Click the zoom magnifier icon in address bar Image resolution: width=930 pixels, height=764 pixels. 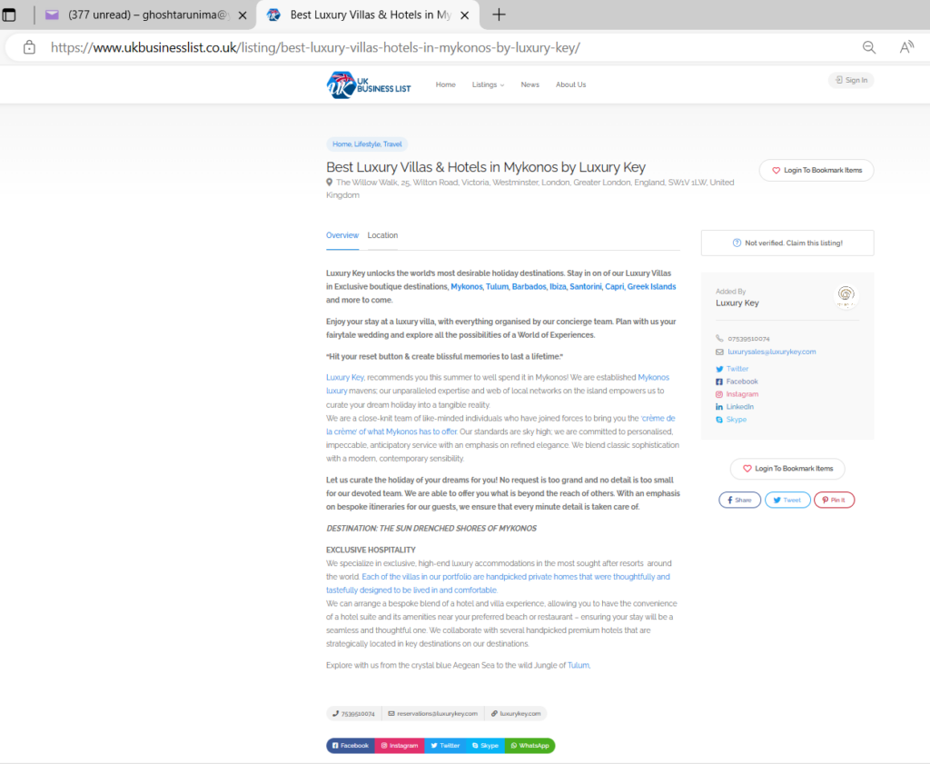pyautogui.click(x=869, y=48)
